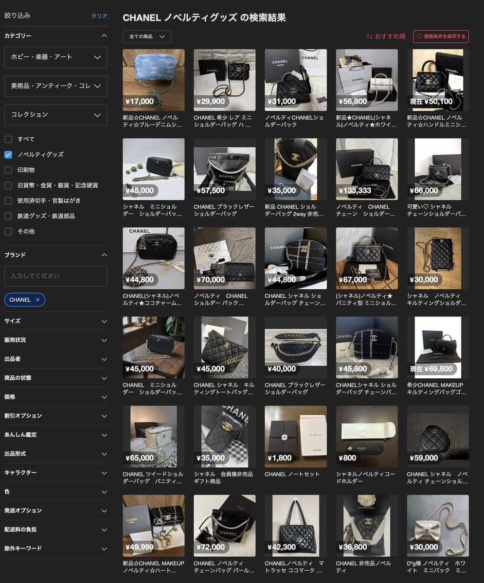The image size is (484, 583).
Task: Open the ホビー・楽器・アート category dropdown
Action: click(56, 57)
